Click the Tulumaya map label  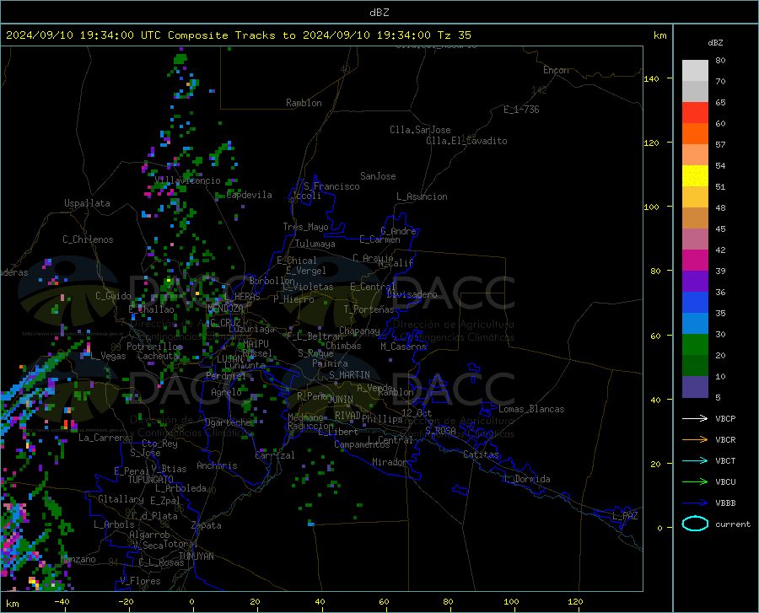pyautogui.click(x=315, y=244)
